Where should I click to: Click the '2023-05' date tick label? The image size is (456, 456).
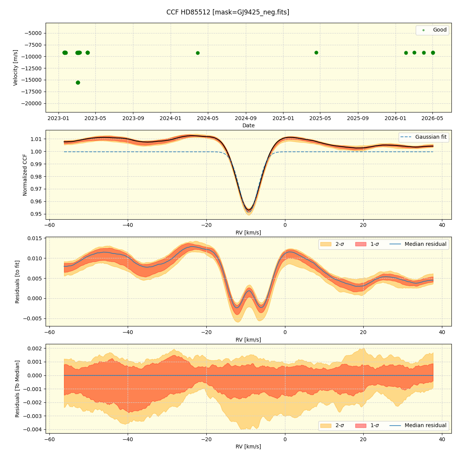click(x=95, y=119)
